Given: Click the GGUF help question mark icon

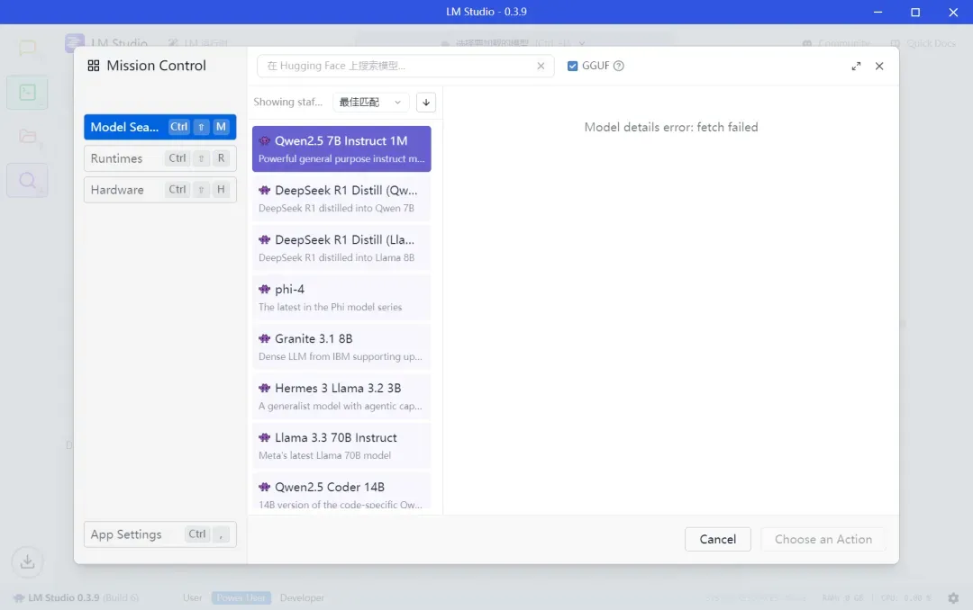Looking at the screenshot, I should [619, 66].
